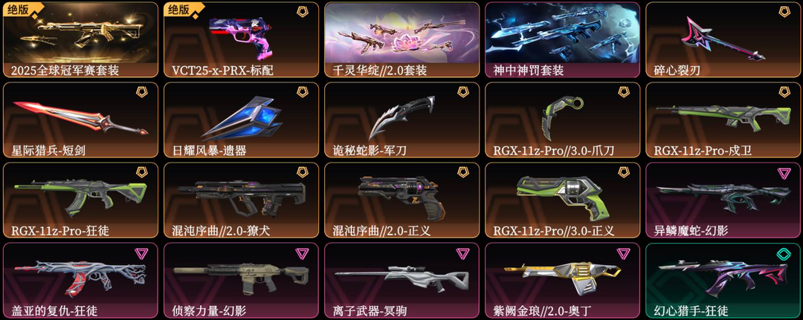The width and height of the screenshot is (803, 320).
Task: Select the 紫阙金琅//2.0-奥丁 gun image
Action: click(562, 278)
